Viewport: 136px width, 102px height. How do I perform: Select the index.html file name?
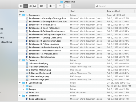point(34,92)
